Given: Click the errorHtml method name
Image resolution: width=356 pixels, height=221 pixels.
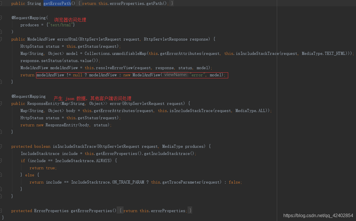Looking at the screenshot, I should pyautogui.click(x=67, y=39).
